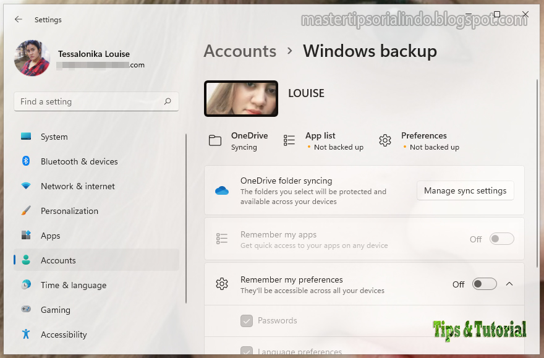Open Network & internet category
This screenshot has width=544, height=358.
(x=96, y=186)
